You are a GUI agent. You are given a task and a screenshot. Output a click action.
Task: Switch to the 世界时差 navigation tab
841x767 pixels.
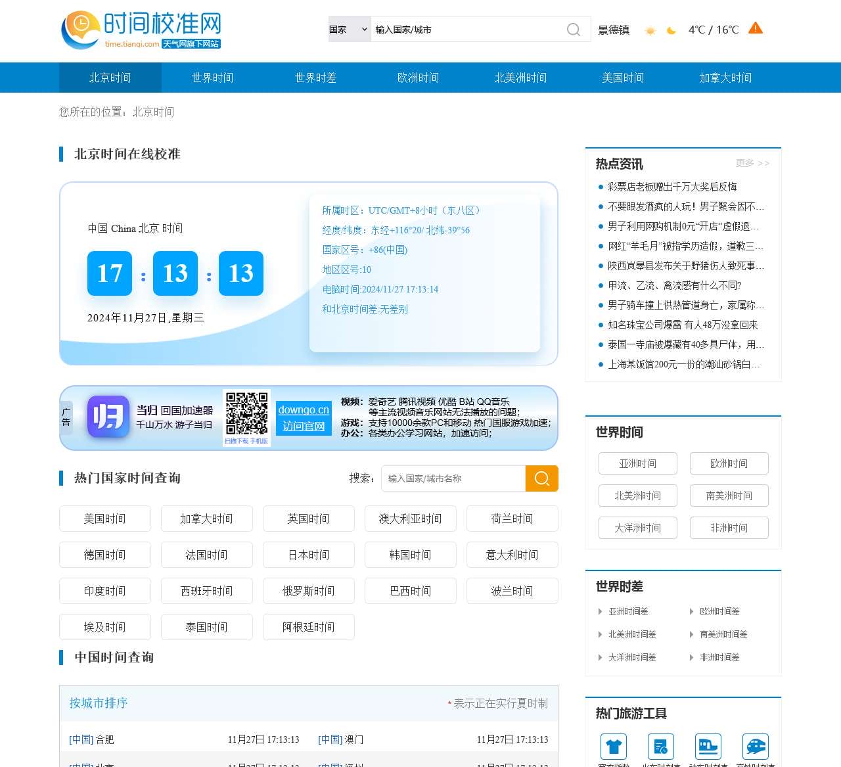click(x=315, y=78)
